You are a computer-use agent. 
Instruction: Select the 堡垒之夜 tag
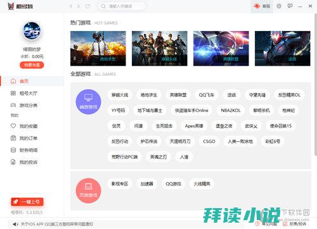click(224, 126)
